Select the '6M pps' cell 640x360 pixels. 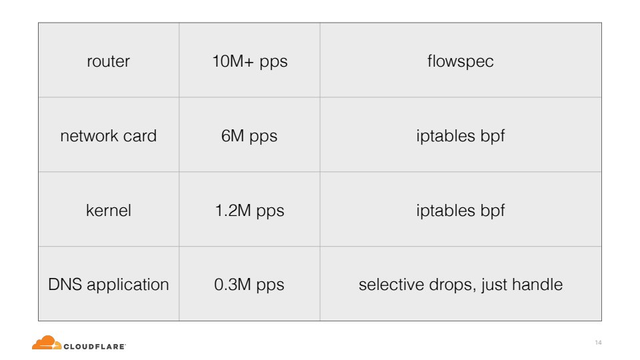(x=249, y=136)
